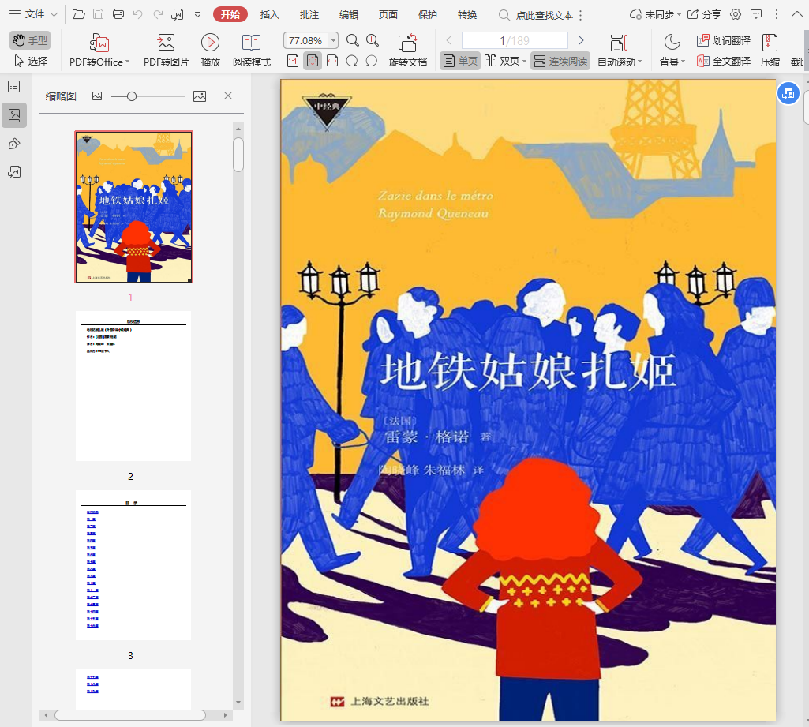
Task: Go to the previous page arrow
Action: (449, 40)
